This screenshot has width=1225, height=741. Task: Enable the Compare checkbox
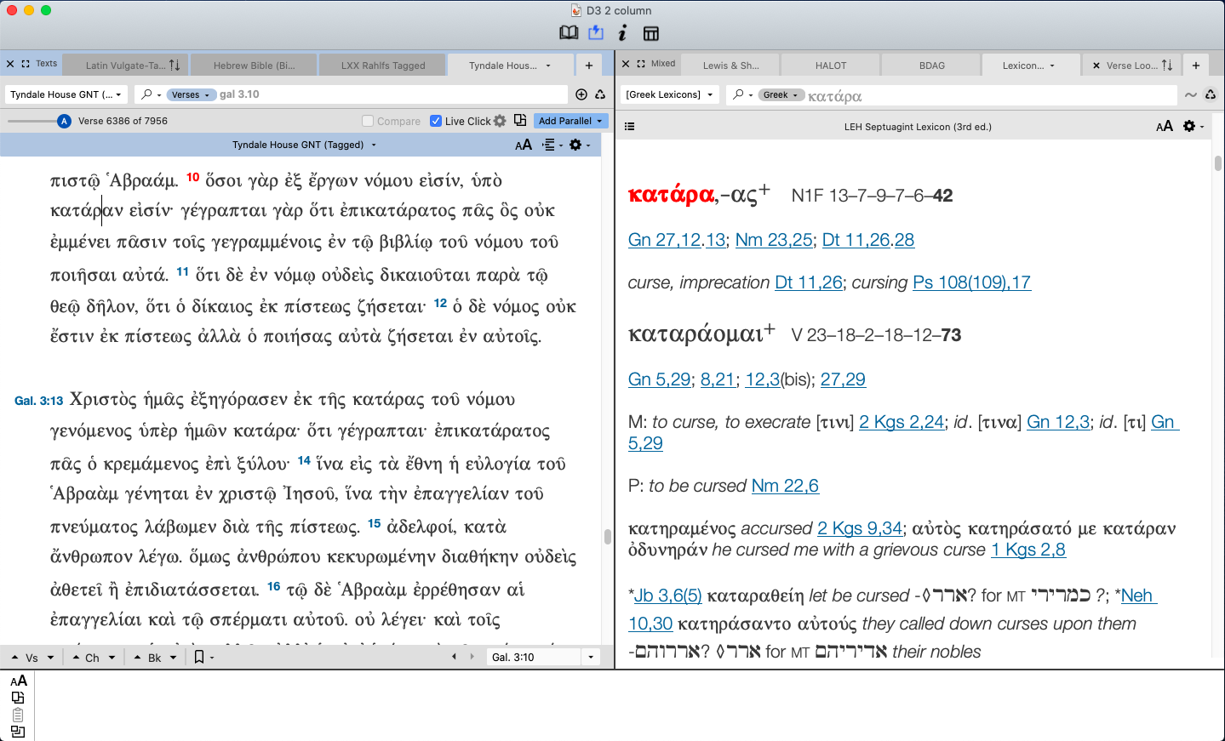coord(368,121)
